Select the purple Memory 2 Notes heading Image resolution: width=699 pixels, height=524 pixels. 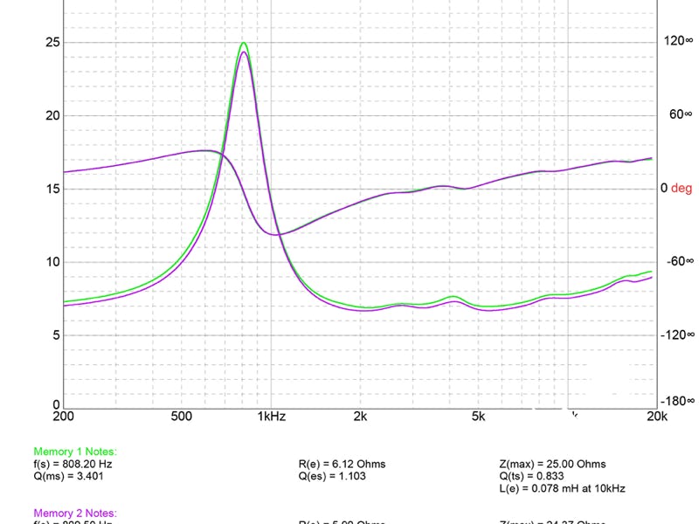[x=75, y=513]
